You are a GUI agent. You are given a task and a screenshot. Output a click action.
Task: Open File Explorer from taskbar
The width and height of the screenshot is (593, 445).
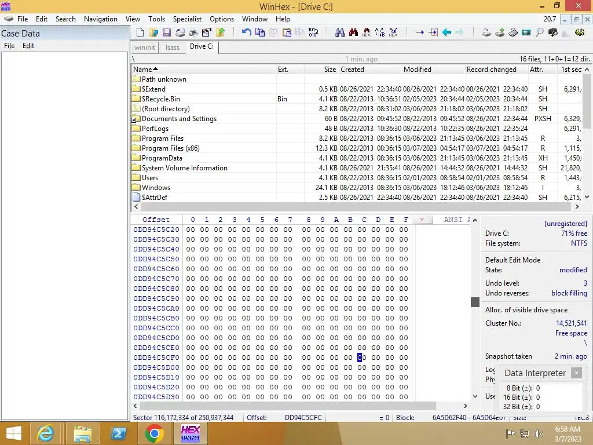(x=82, y=433)
